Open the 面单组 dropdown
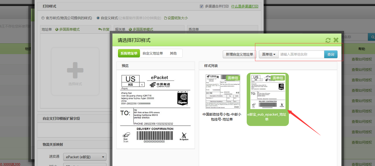Image resolution: width=375 pixels, height=166 pixels. pyautogui.click(x=269, y=54)
